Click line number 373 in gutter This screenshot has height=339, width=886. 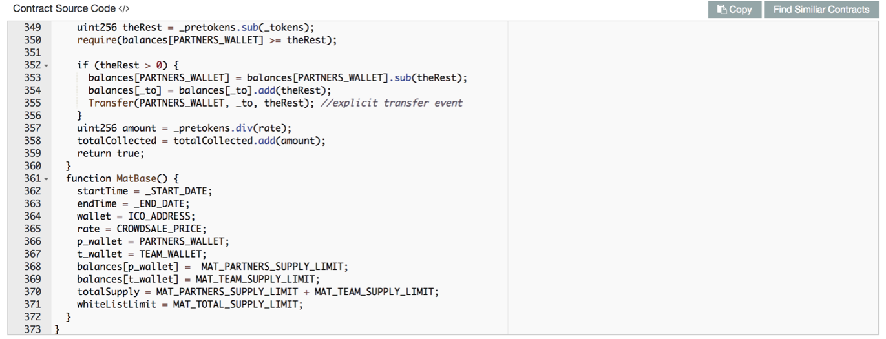[32, 329]
